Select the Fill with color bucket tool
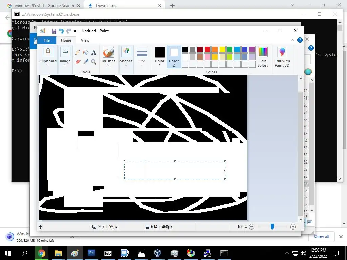347x260 pixels. point(86,52)
